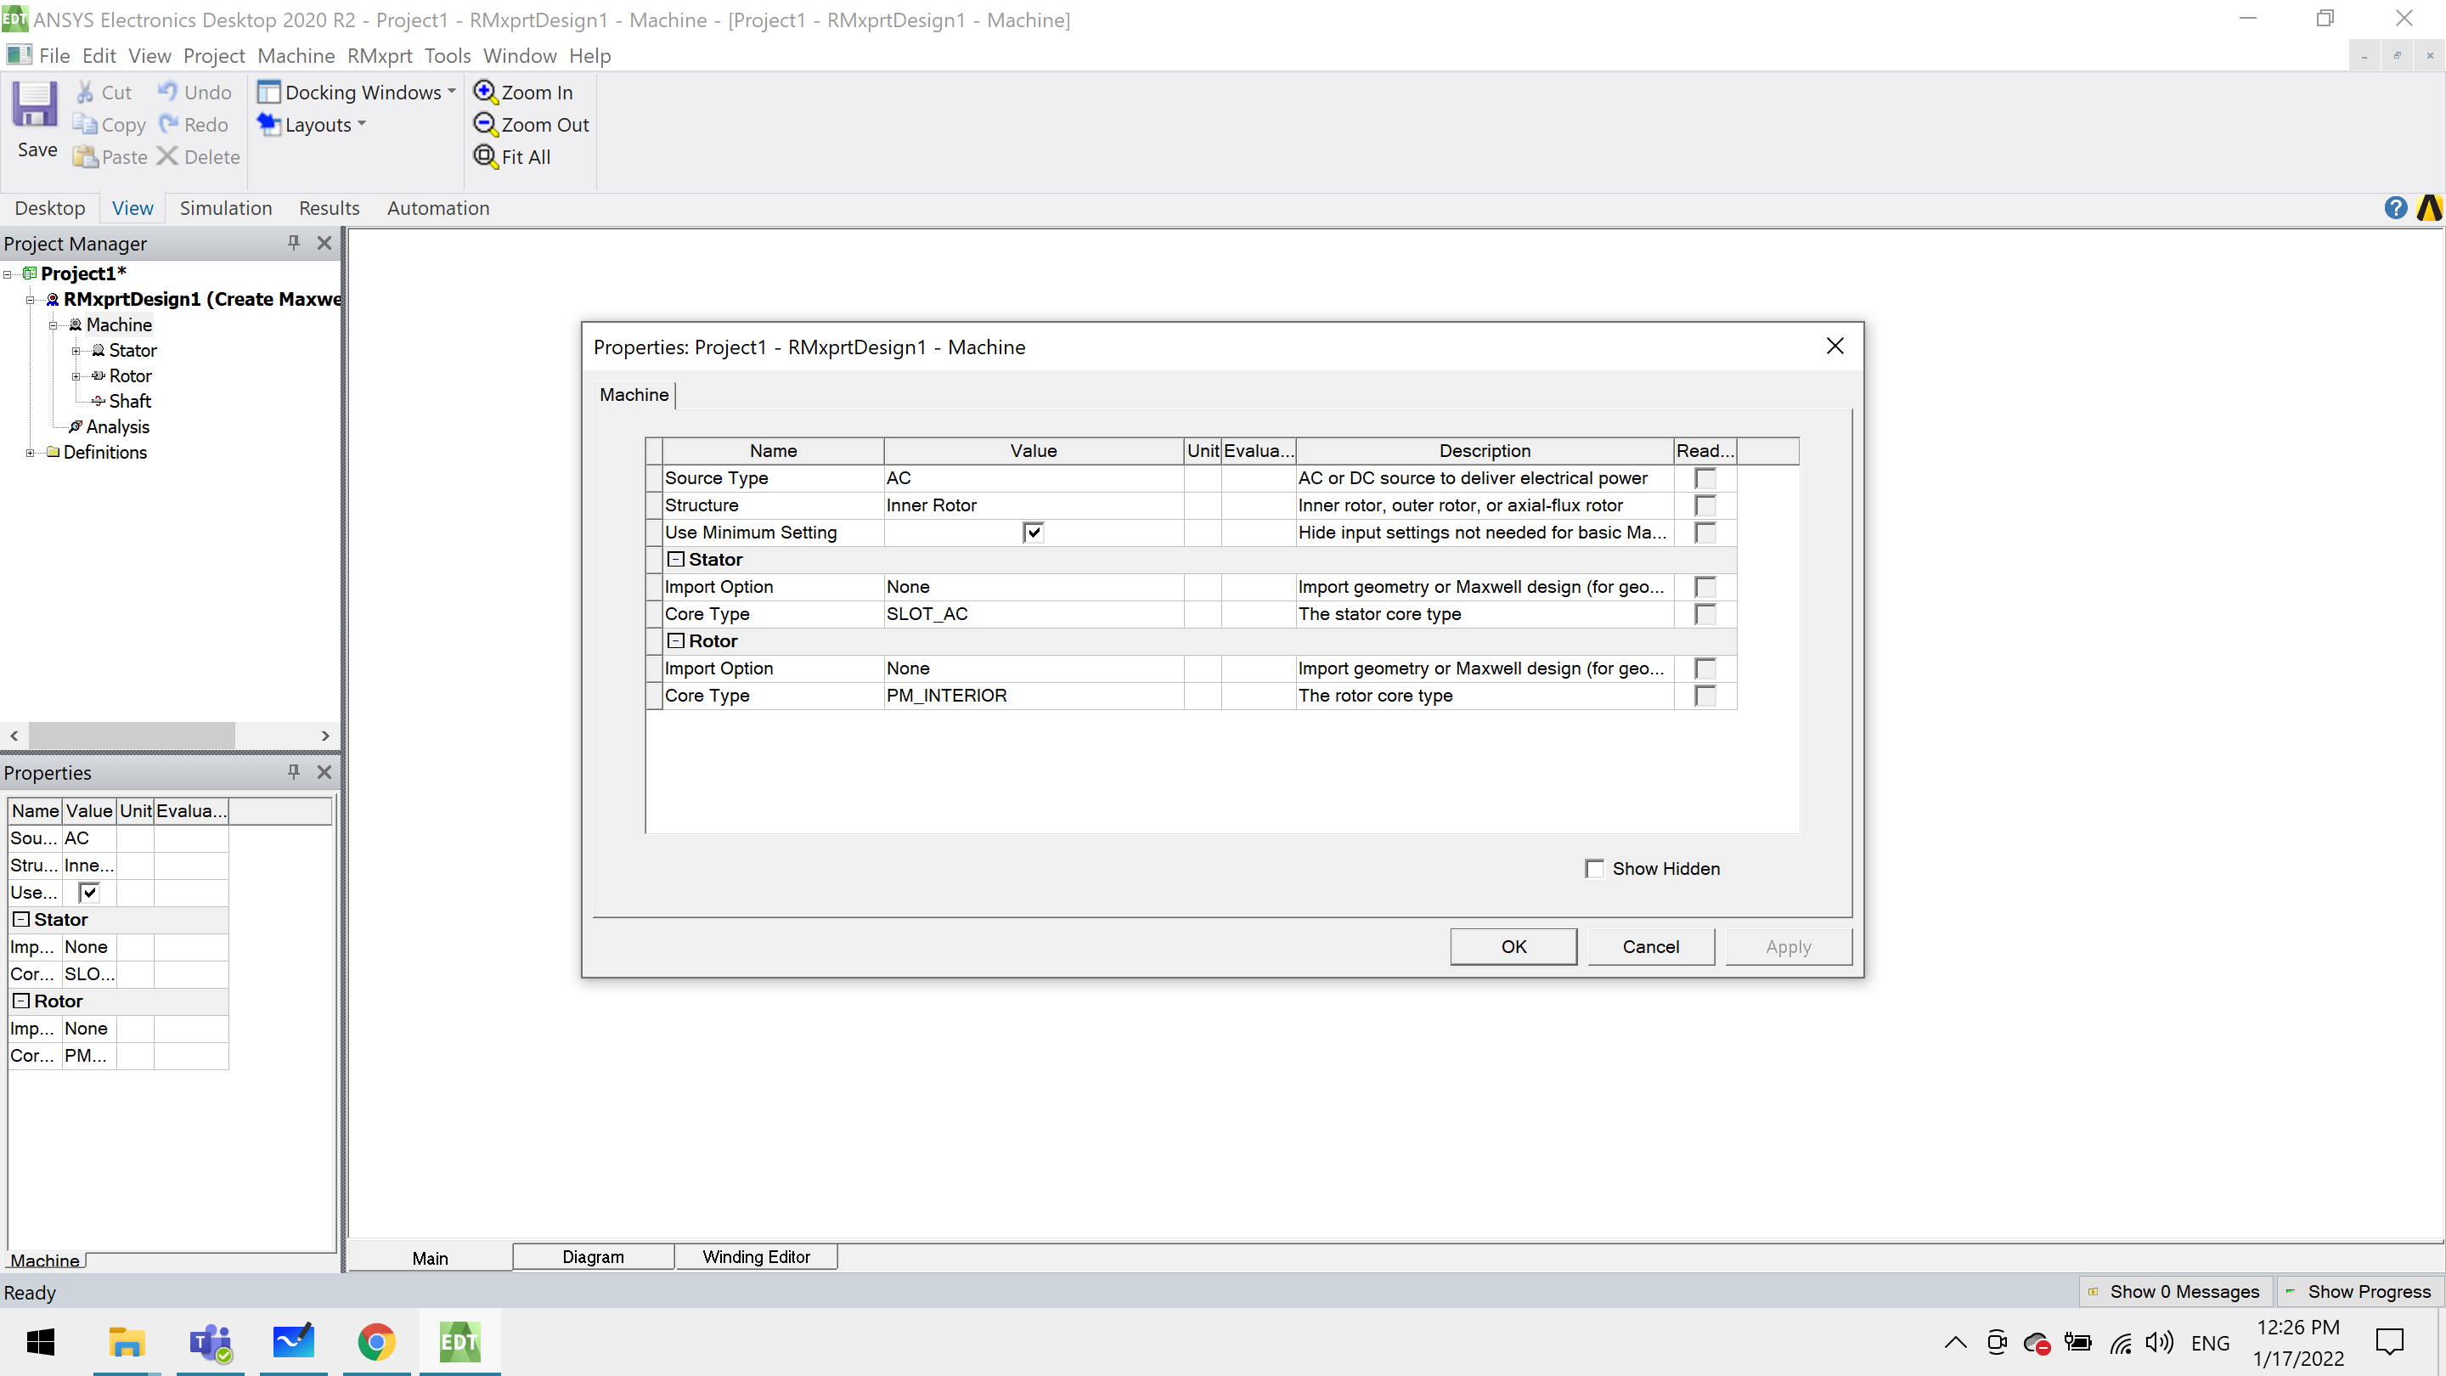The width and height of the screenshot is (2446, 1376).
Task: Click Show 0 Messages button
Action: tap(2176, 1291)
